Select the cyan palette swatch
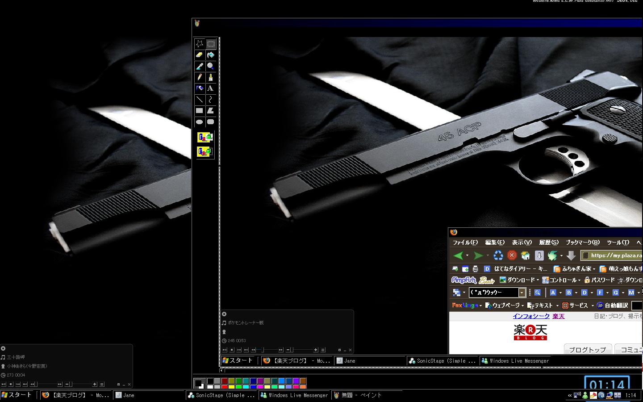 (x=246, y=387)
